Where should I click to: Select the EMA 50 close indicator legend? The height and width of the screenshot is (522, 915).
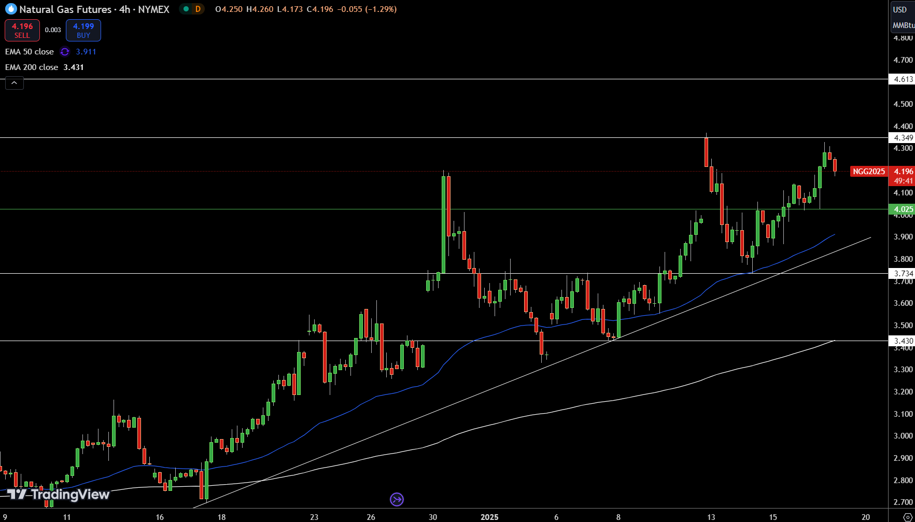[x=30, y=52]
